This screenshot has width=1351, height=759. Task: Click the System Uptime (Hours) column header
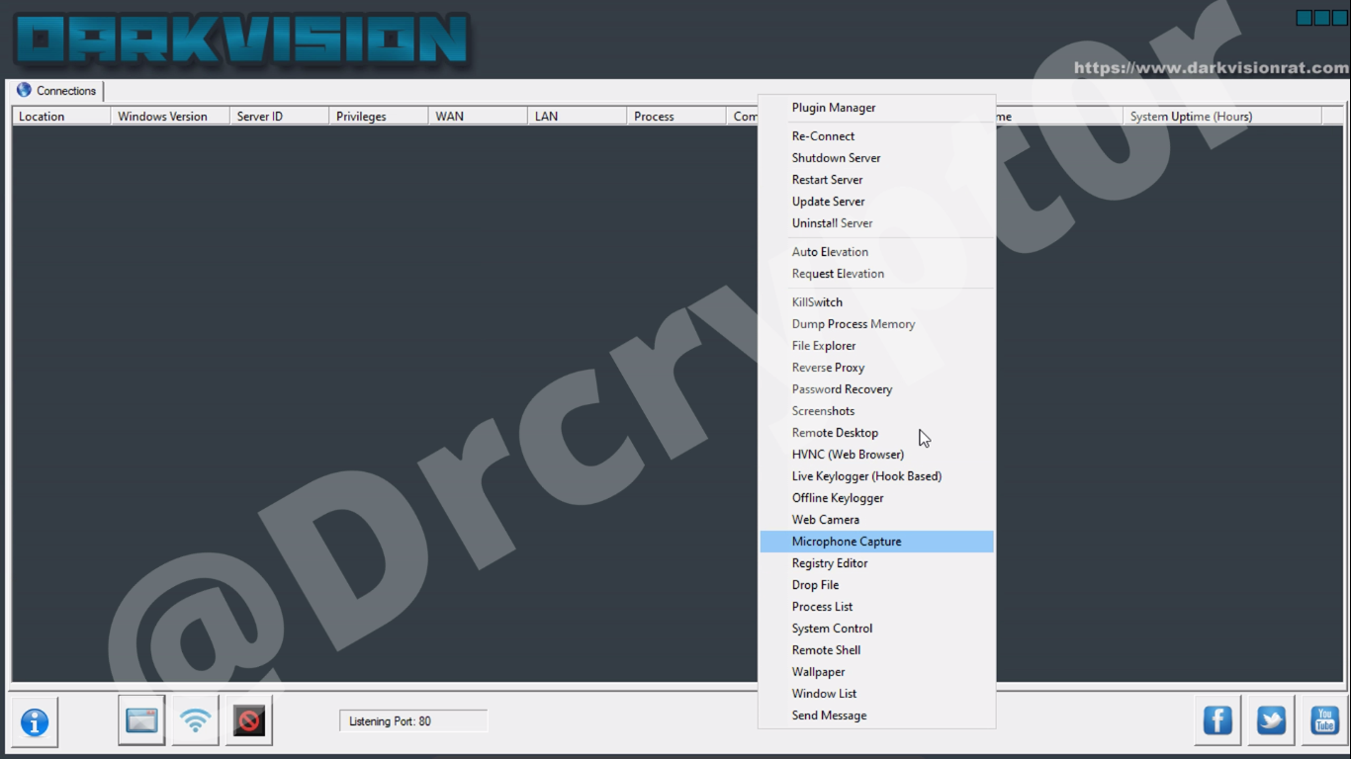point(1222,117)
